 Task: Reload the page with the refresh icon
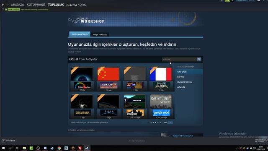point(3,9)
